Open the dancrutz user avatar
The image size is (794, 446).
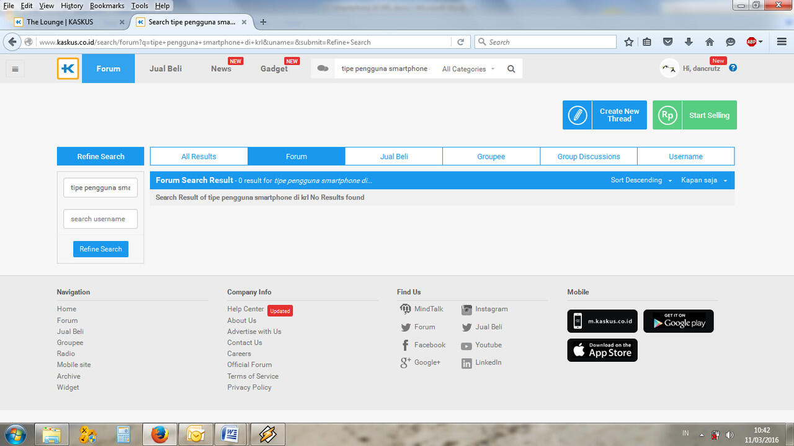click(x=669, y=68)
